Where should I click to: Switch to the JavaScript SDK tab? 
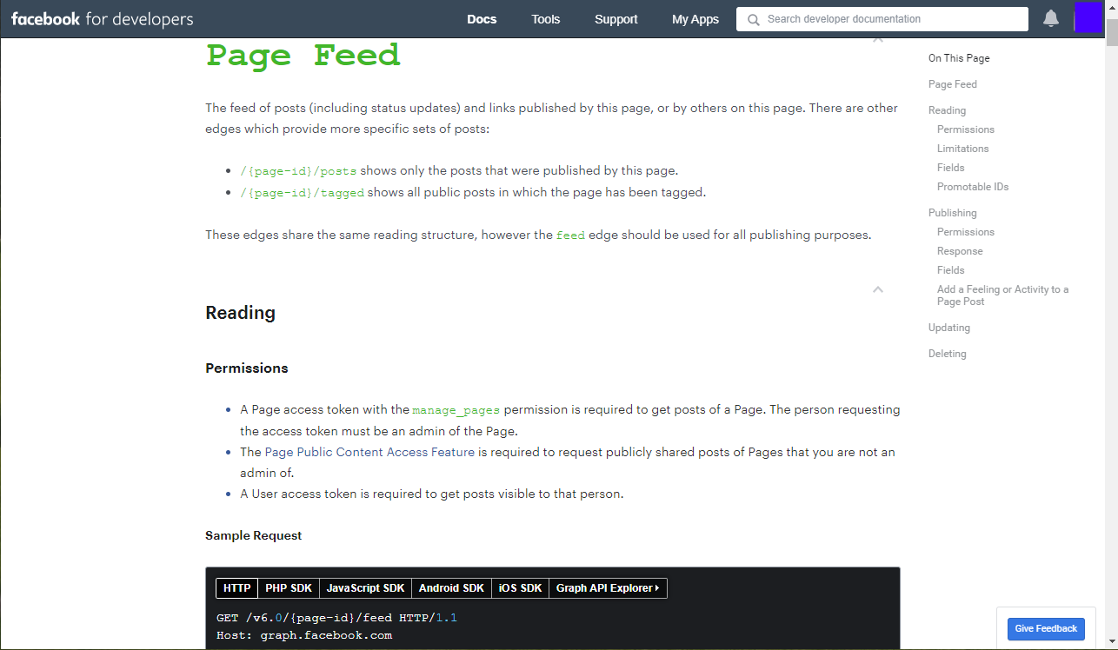365,588
